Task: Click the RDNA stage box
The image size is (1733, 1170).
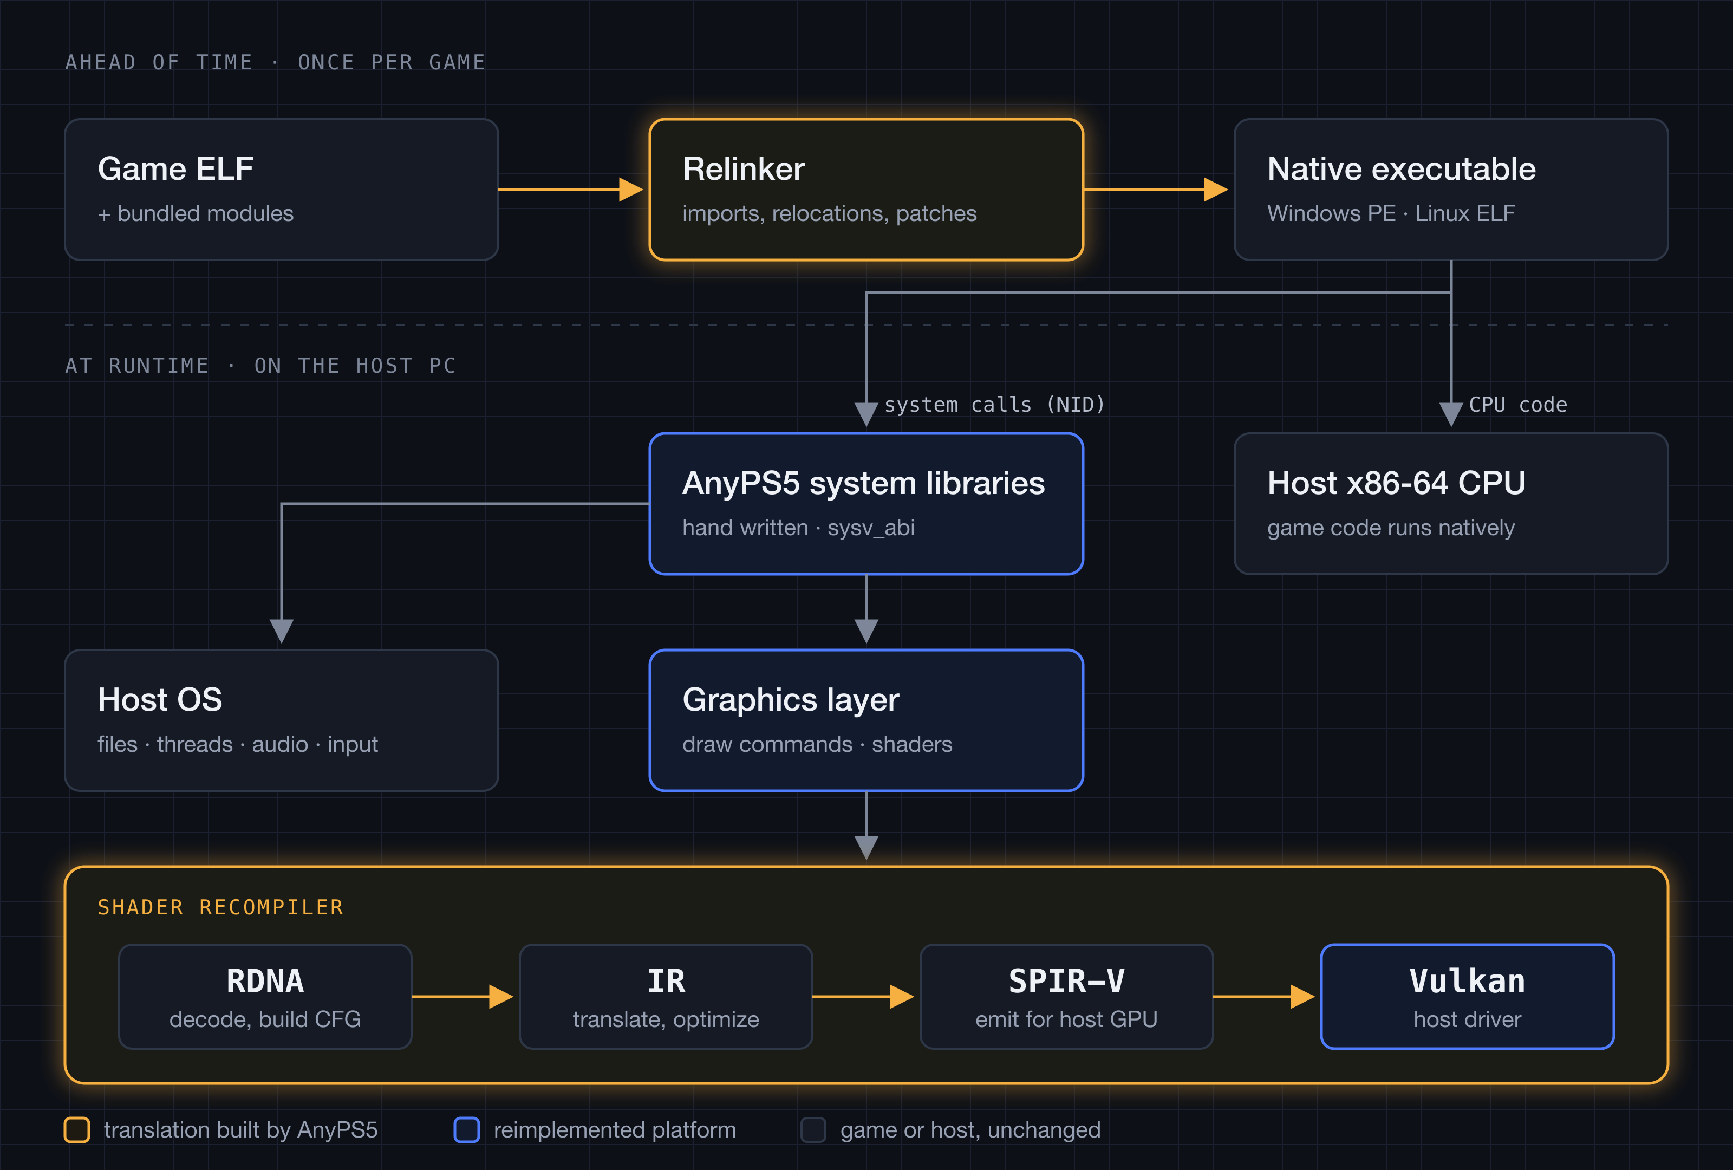Action: click(x=265, y=997)
